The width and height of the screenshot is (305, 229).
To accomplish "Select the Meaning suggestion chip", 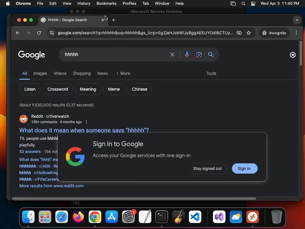I will coord(88,89).
